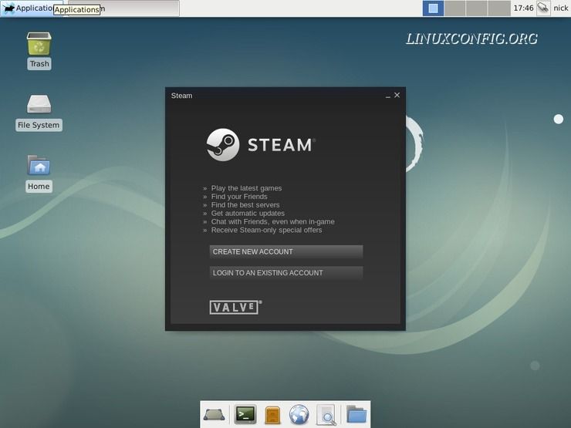Screen dimensions: 571x428
Task: Click CREATE NEW ACCOUNT button
Action: (x=285, y=251)
